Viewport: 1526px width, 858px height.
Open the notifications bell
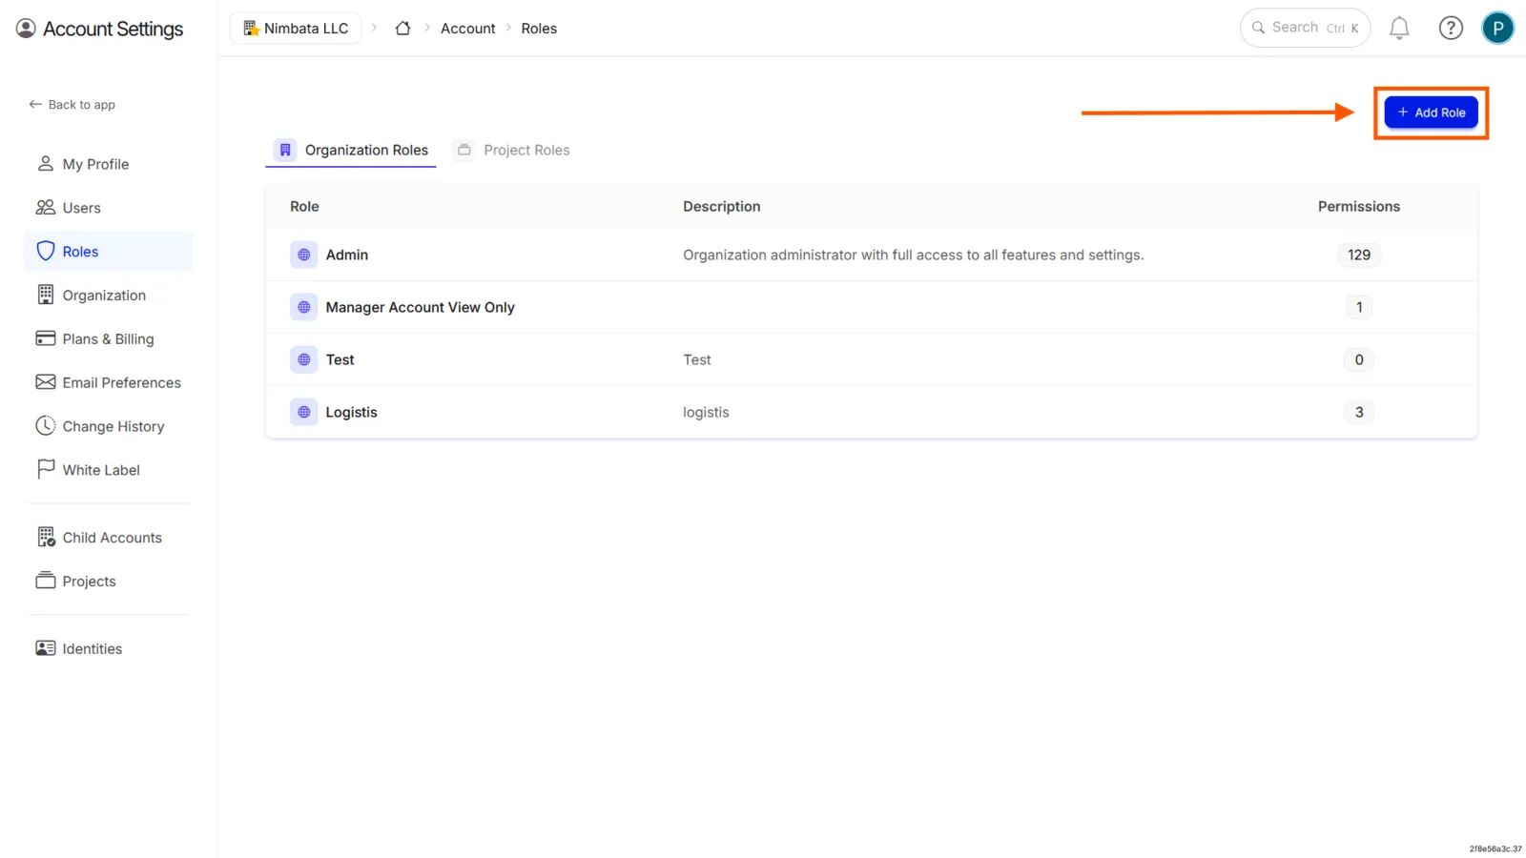click(x=1399, y=29)
